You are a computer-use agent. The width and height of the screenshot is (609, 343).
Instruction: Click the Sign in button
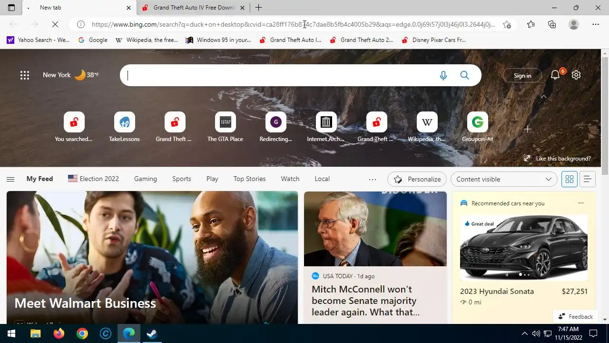tap(522, 75)
